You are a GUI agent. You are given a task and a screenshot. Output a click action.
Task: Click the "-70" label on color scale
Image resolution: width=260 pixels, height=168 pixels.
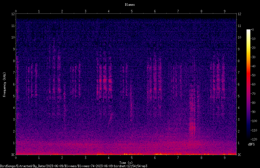coord(253,94)
